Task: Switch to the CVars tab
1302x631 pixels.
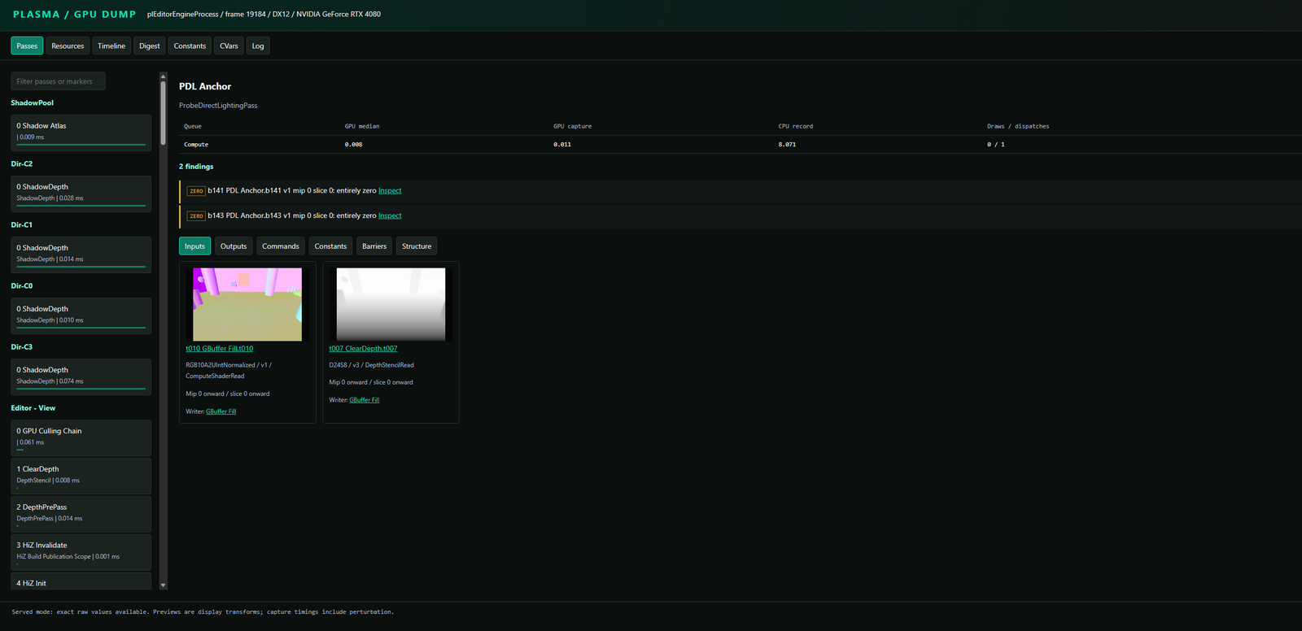Action: (x=229, y=46)
